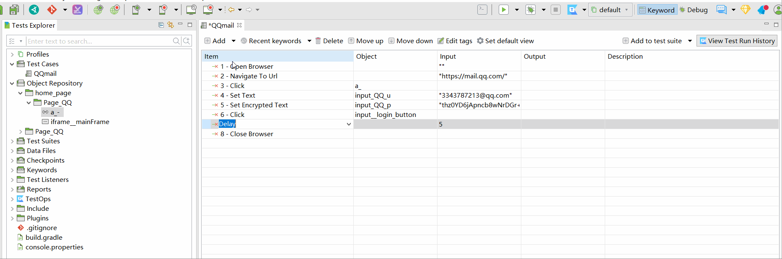Screen dimensions: 782x259
Task: Open the Add keyword dropdown arrow
Action: pos(233,41)
